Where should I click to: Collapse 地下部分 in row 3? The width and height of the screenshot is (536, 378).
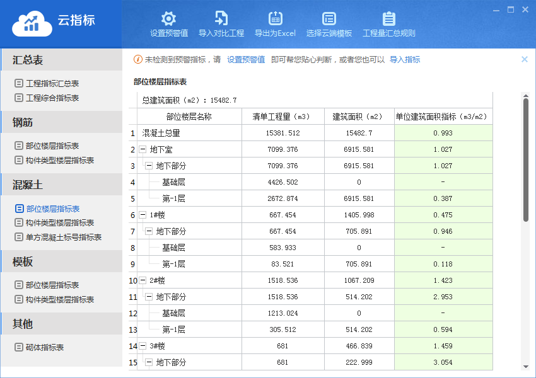click(149, 166)
